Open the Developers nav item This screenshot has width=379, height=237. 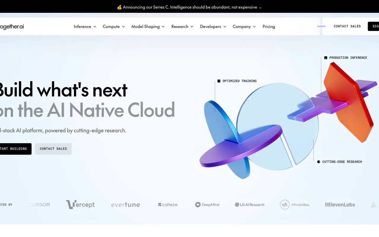tap(213, 27)
